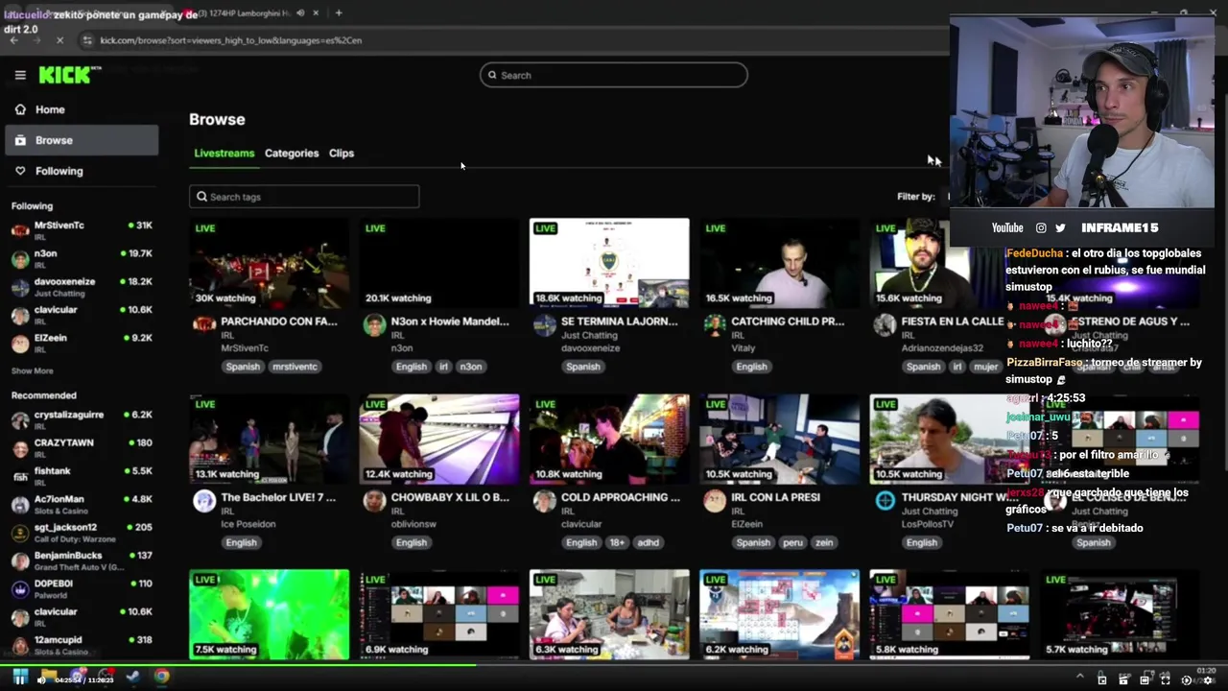
Task: Enter fullscreen in video player
Action: [1166, 679]
